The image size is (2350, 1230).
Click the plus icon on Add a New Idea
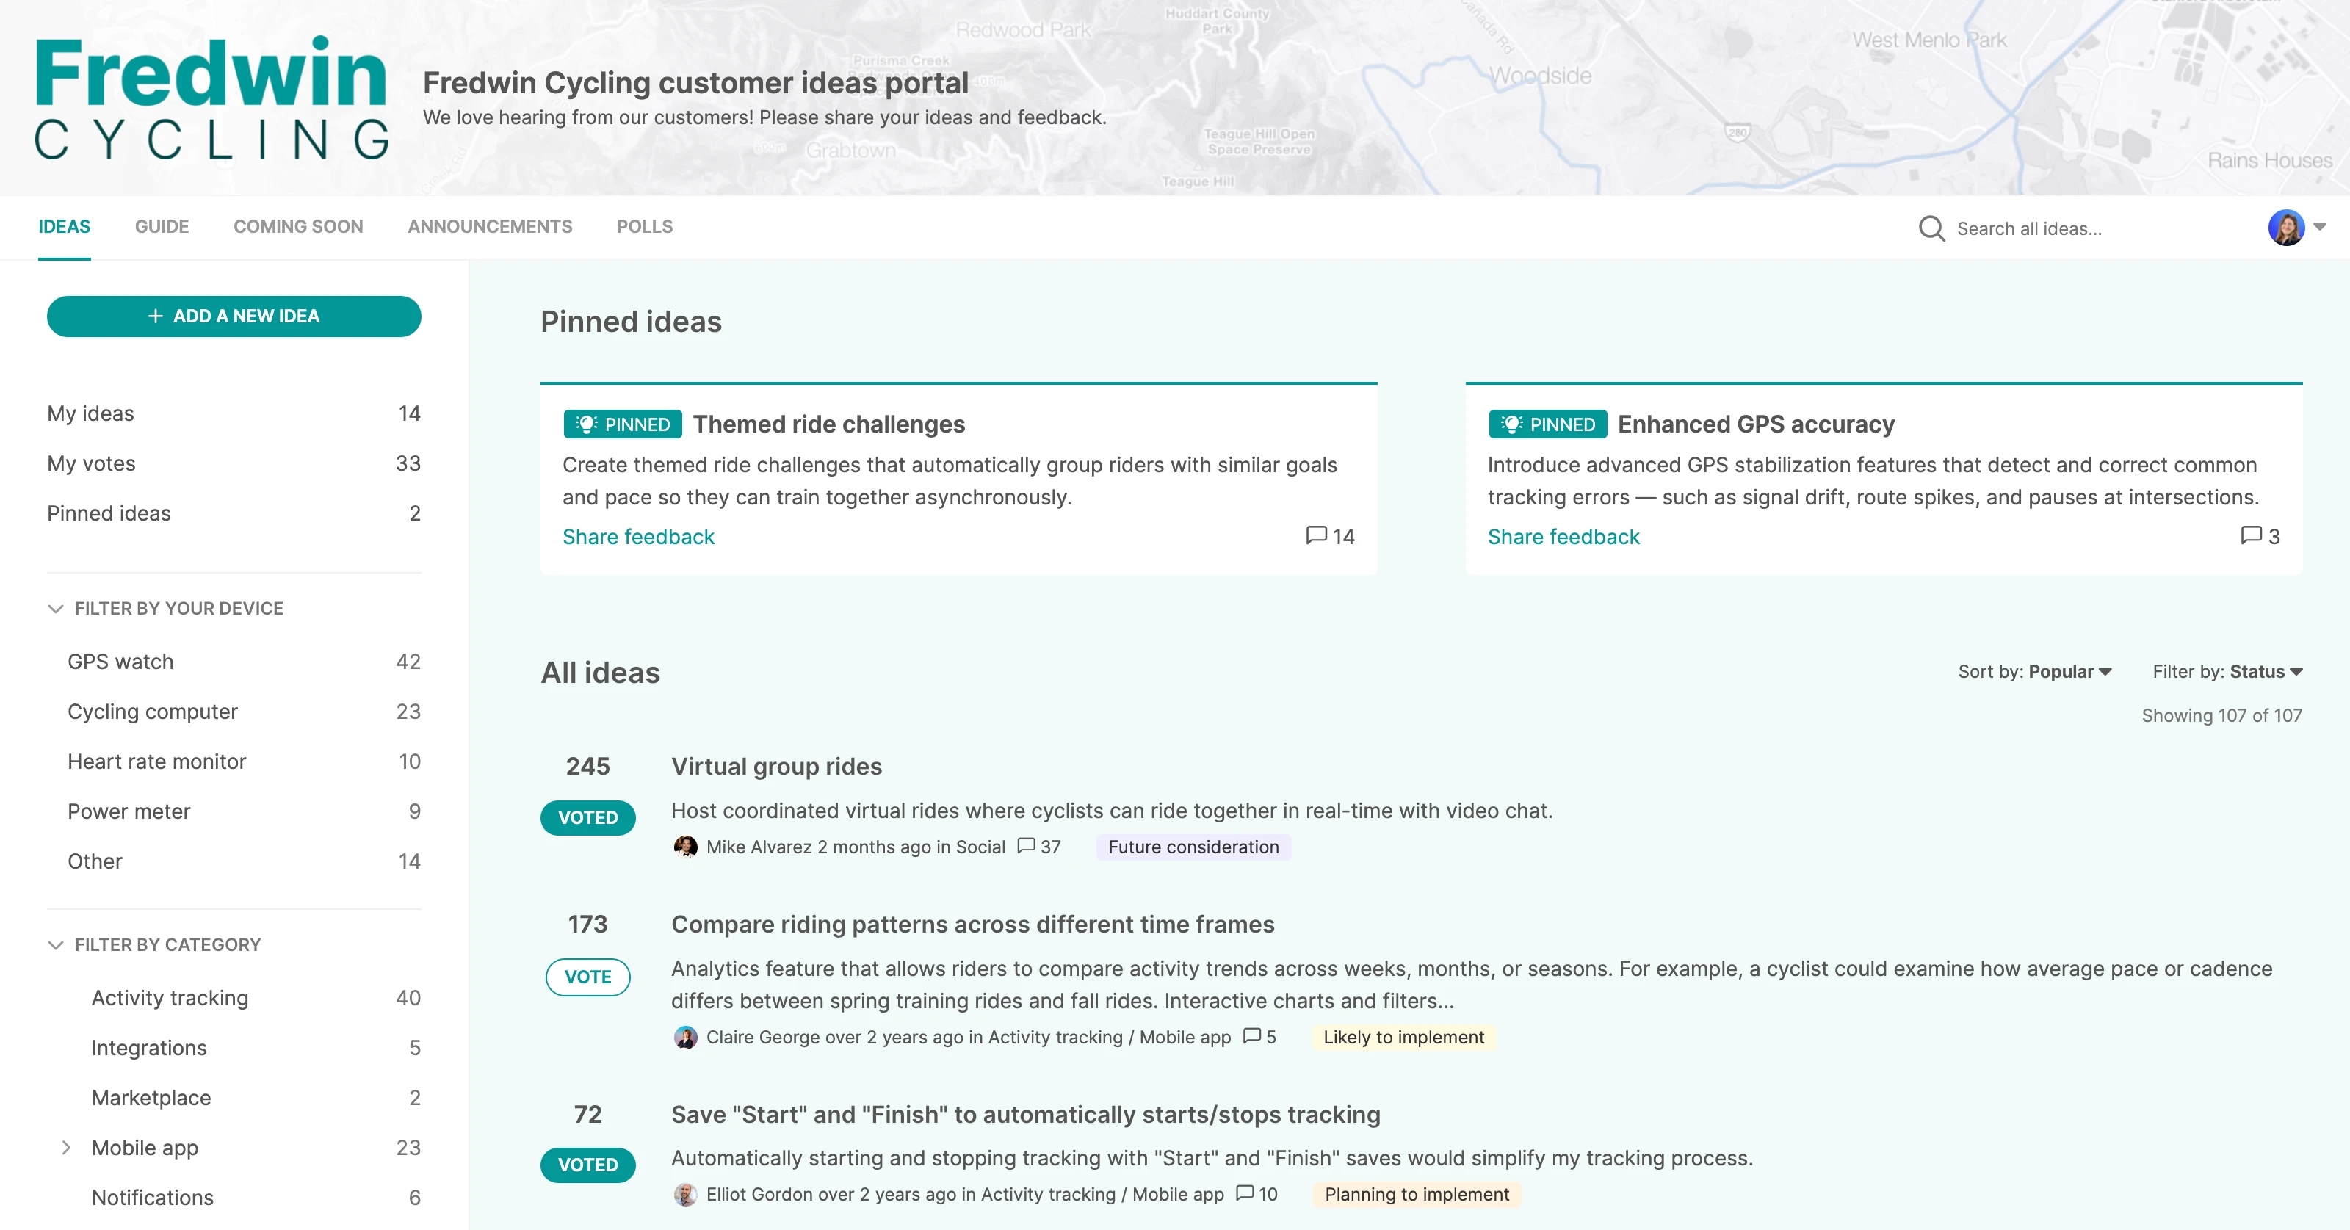click(x=154, y=316)
